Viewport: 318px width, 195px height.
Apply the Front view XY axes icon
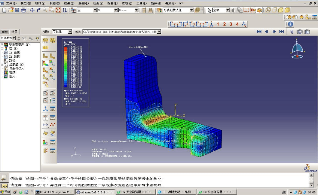[172, 24]
